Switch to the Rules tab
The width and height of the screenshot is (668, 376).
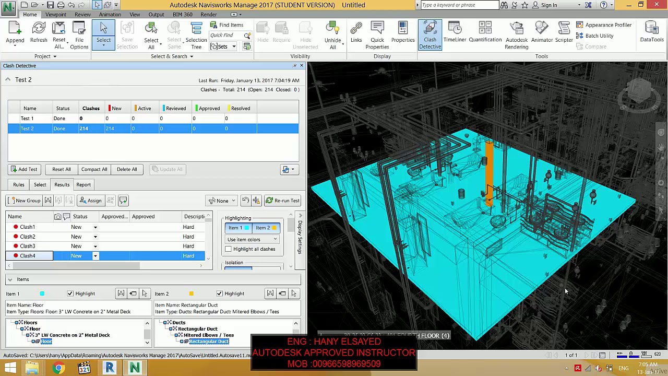19,184
